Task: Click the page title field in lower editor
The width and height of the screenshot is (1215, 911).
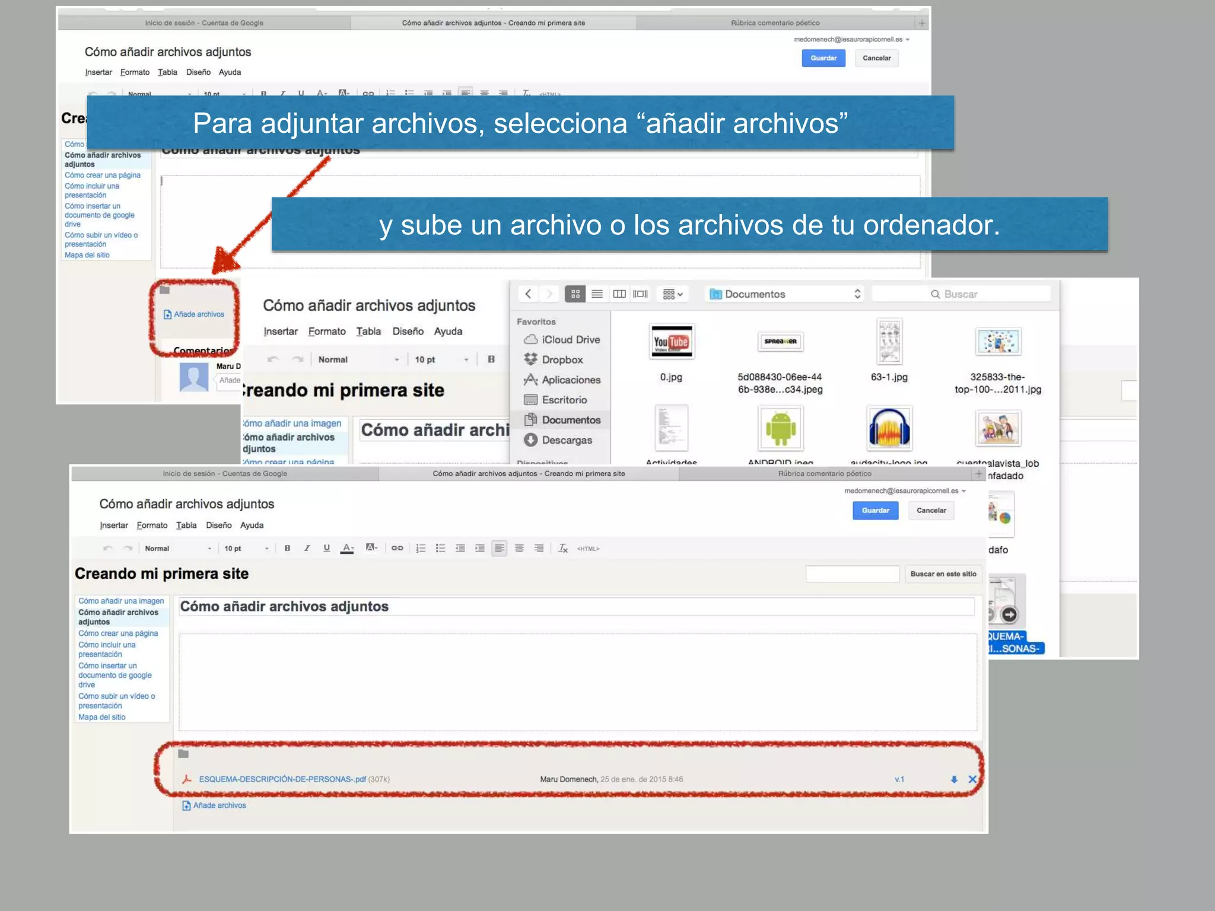Action: point(576,607)
